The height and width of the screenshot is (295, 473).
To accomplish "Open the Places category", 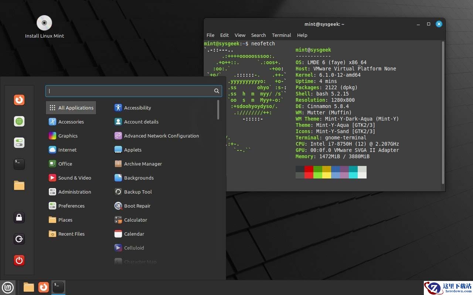I will (x=71, y=220).
